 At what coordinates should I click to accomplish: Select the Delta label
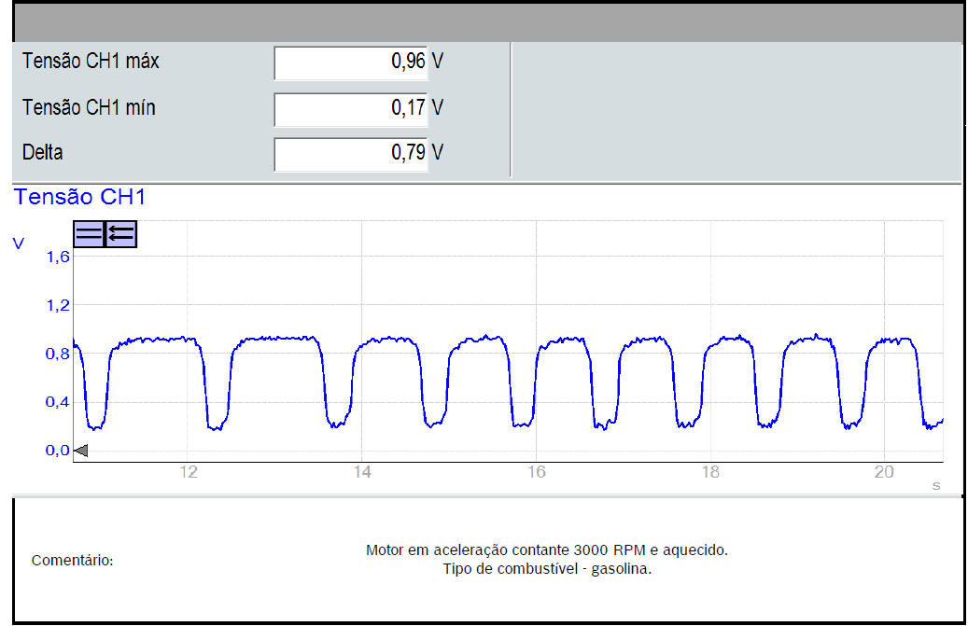[43, 153]
